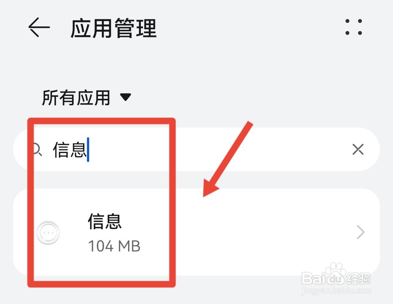The width and height of the screenshot is (393, 304).
Task: Open the jingyan.baidu.com watermark link
Action: [336, 291]
